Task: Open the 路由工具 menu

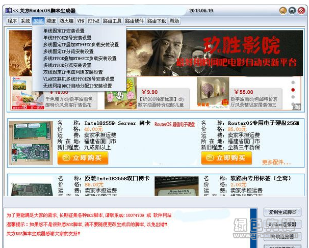Action: [112, 21]
